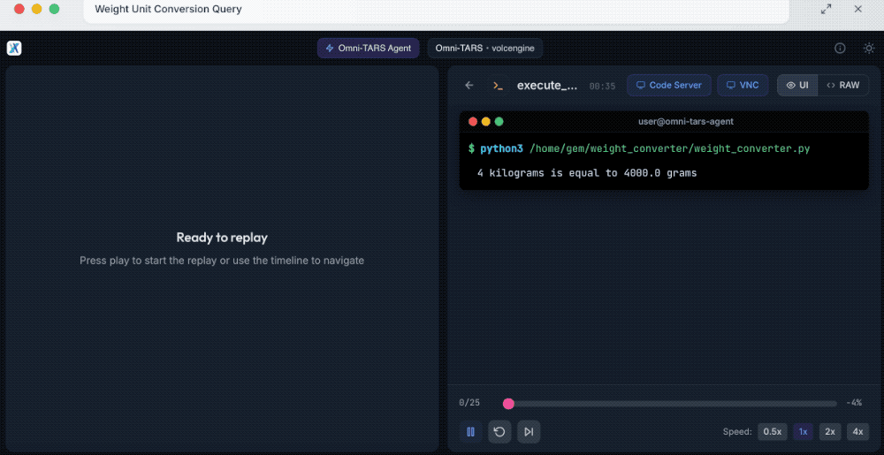Click the '4 kilograms is equal to 4000.0 grams' output

(x=587, y=173)
